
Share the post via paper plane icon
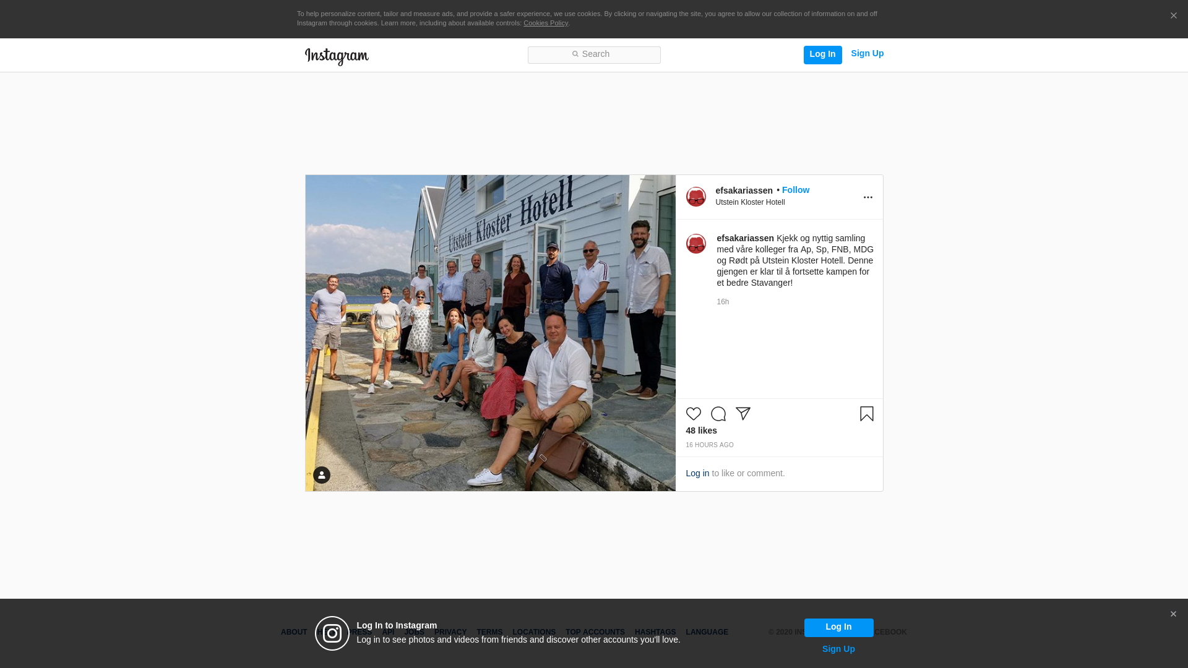[743, 414]
